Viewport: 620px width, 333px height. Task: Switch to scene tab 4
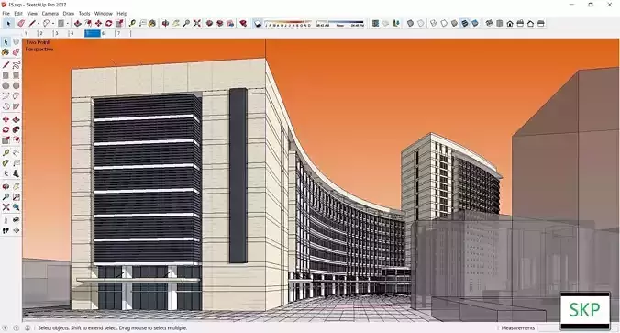tap(76, 34)
